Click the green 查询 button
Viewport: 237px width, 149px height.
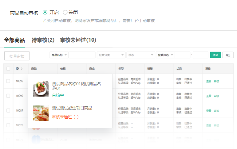(x=215, y=55)
